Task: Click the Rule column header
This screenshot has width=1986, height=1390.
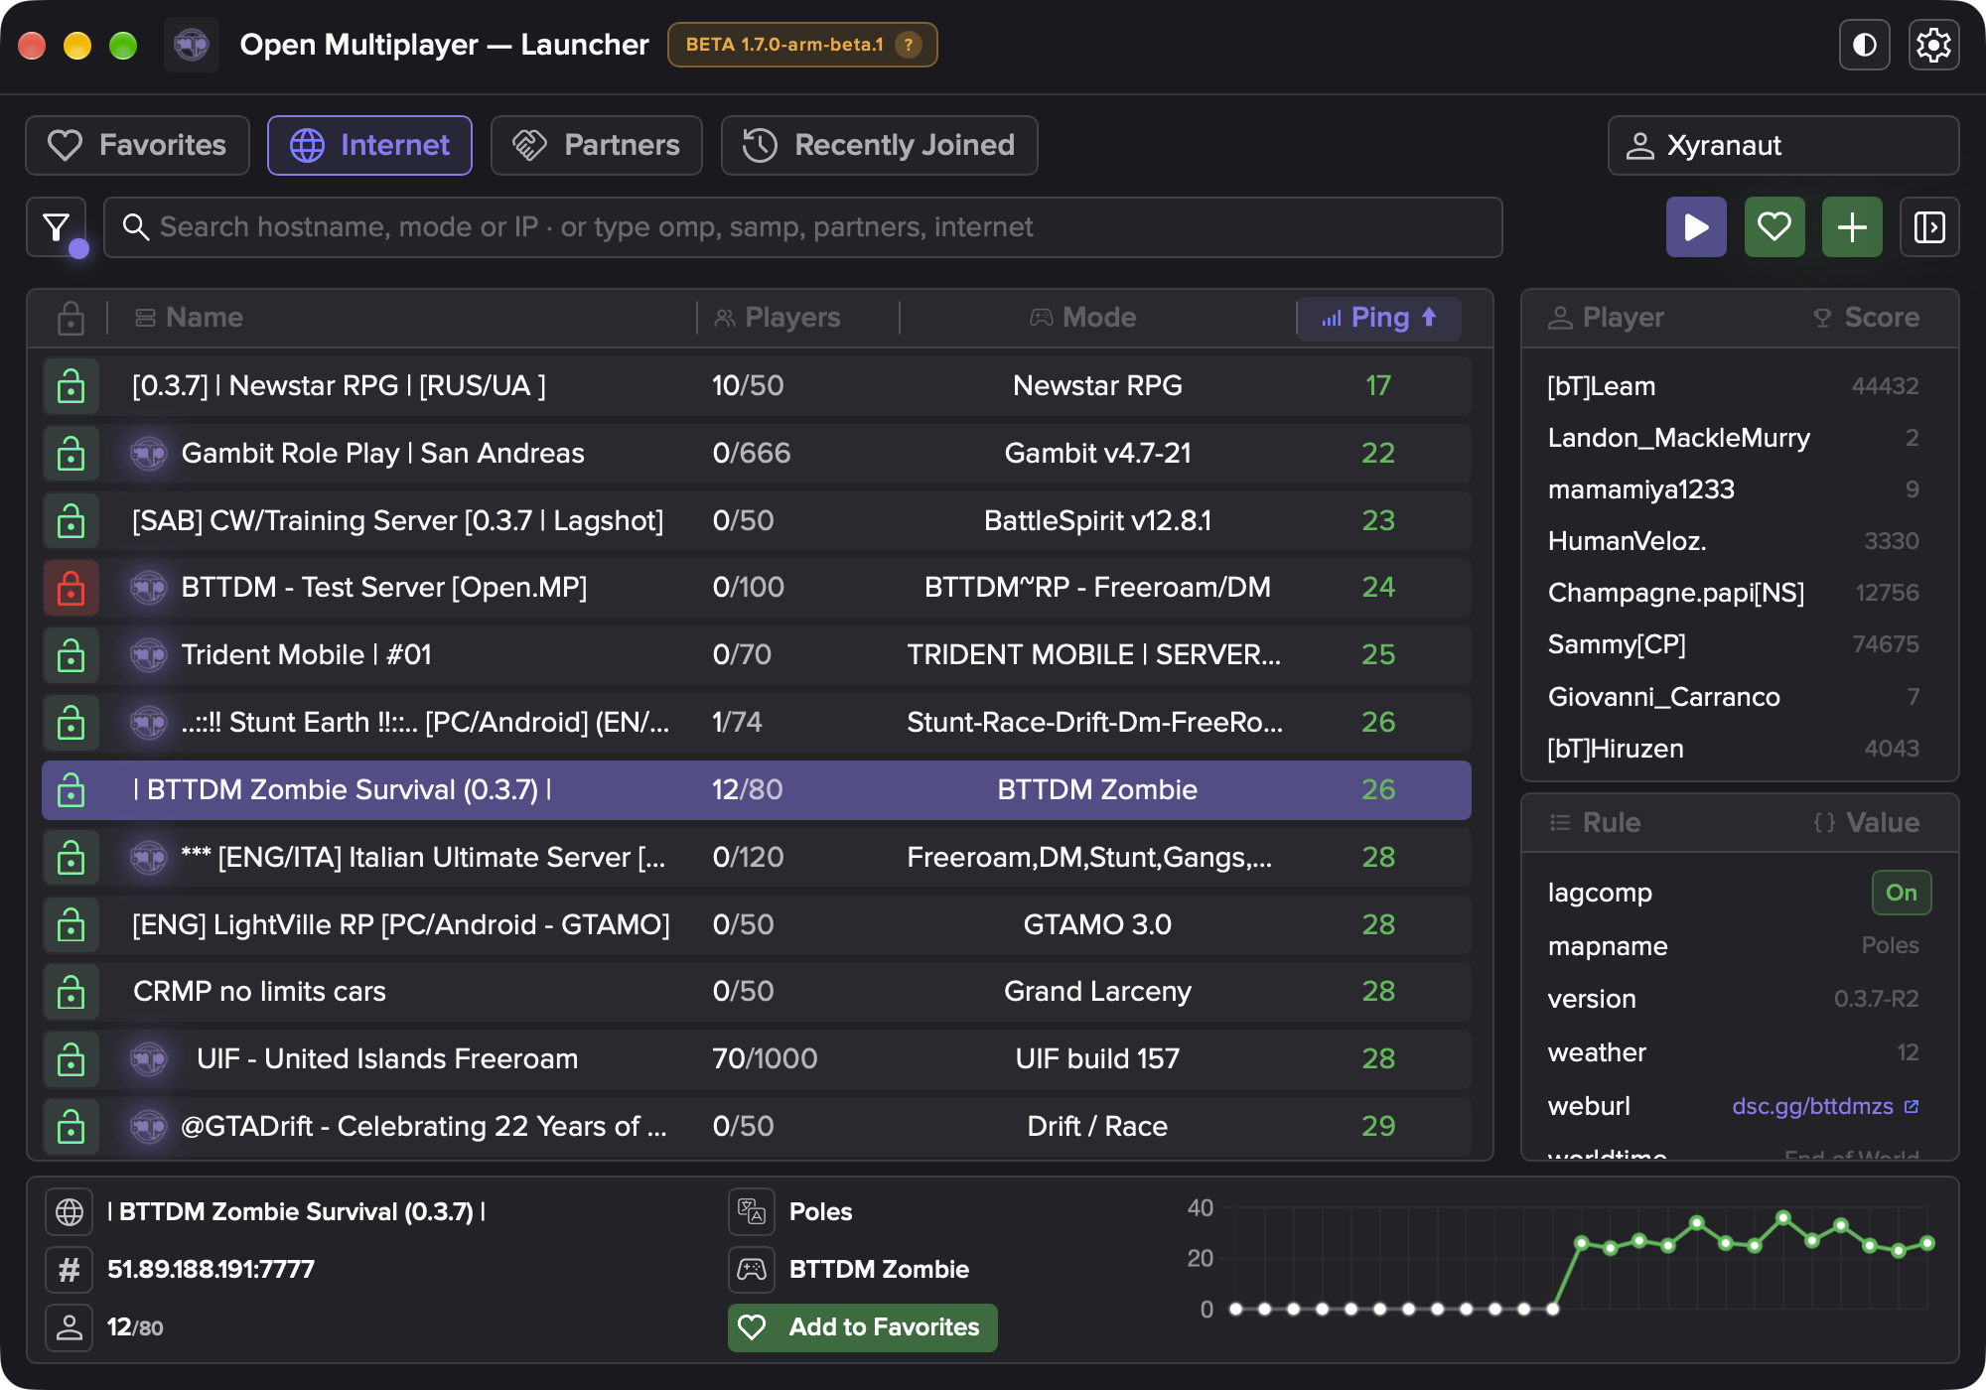Action: (x=1595, y=822)
